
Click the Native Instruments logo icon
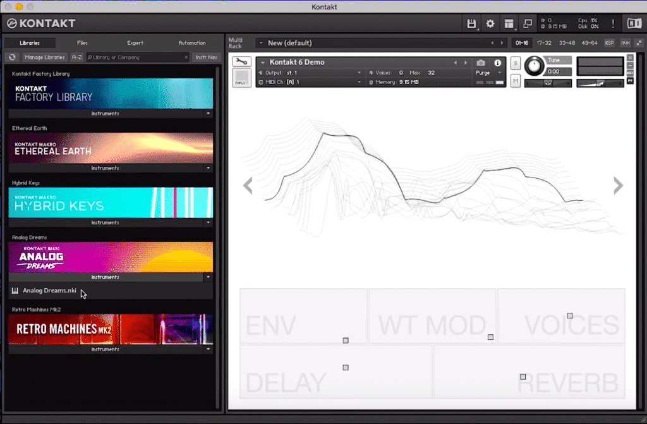pyautogui.click(x=634, y=23)
